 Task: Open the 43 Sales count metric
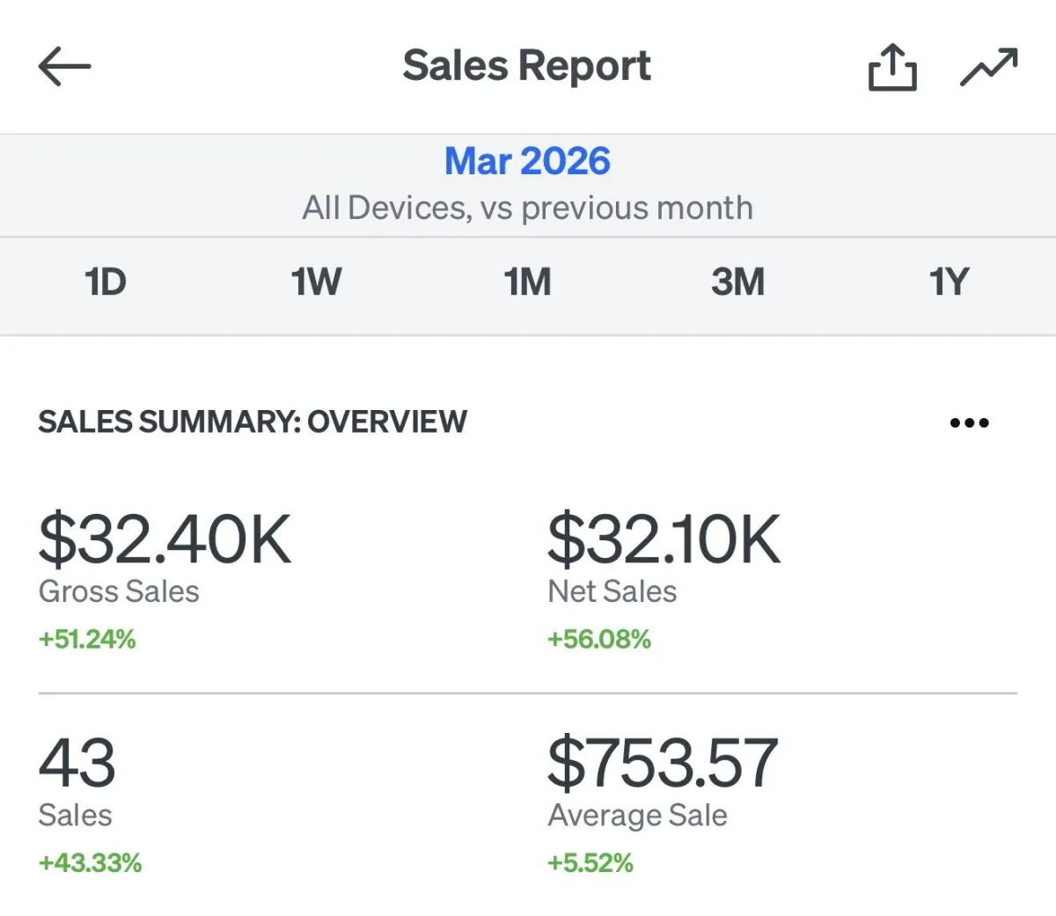point(77,763)
